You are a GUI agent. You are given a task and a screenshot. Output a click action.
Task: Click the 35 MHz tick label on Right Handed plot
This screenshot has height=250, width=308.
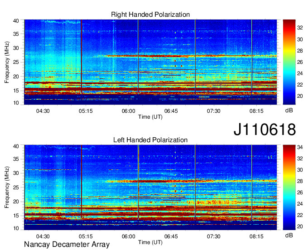click(16, 34)
